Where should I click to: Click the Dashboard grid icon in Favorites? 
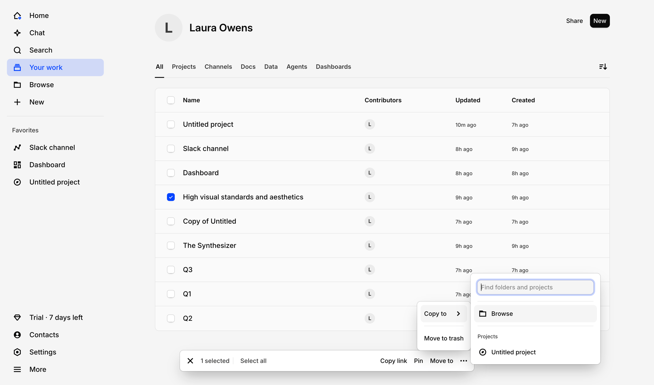coord(17,165)
